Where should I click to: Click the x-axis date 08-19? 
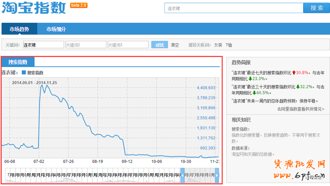tap(98, 161)
